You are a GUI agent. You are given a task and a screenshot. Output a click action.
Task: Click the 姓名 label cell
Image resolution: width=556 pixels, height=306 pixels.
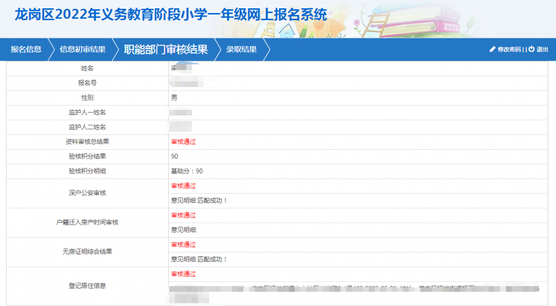coord(87,68)
